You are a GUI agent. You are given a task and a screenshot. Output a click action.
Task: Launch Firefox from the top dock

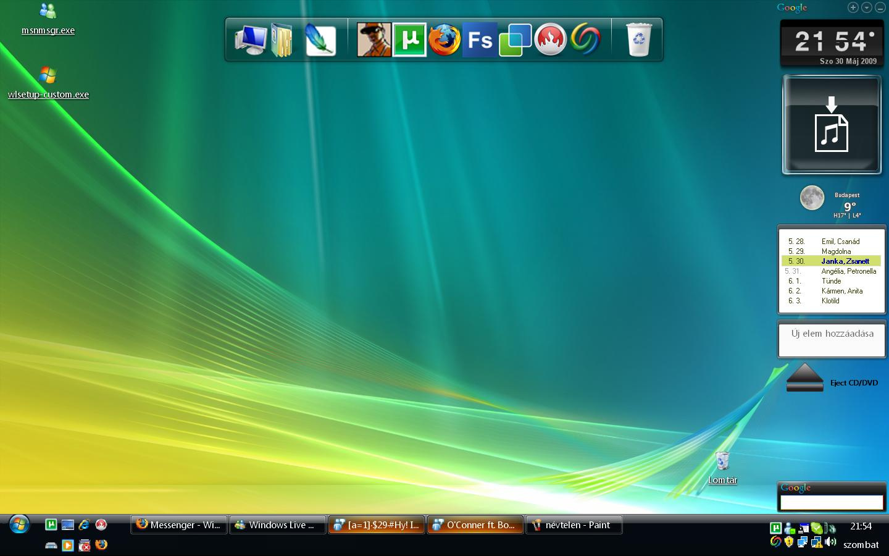coord(444,40)
